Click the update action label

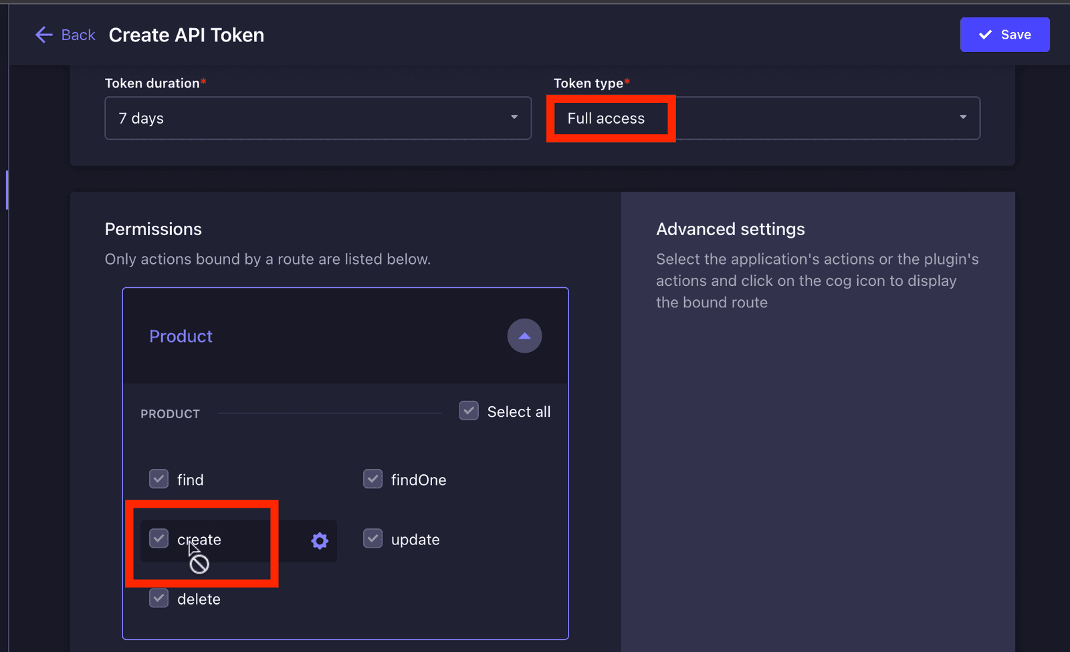click(x=415, y=540)
